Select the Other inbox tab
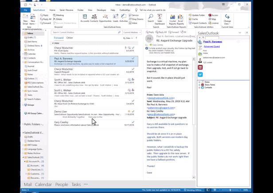This screenshot has width=273, height=193. pyautogui.click(x=70, y=38)
